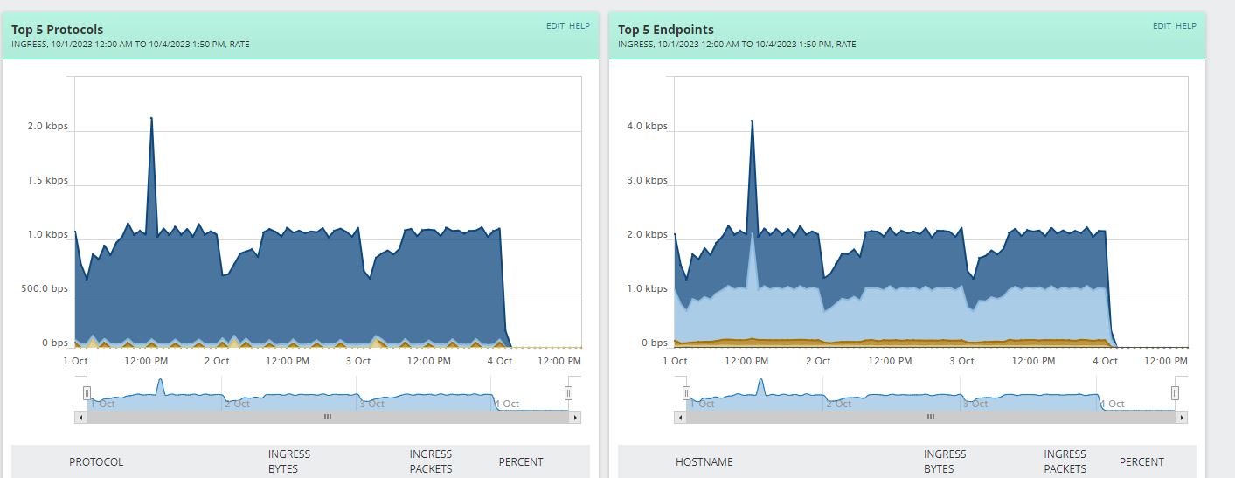The height and width of the screenshot is (478, 1235).
Task: Click EDIT on Top 5 Protocols panel
Action: coord(556,26)
